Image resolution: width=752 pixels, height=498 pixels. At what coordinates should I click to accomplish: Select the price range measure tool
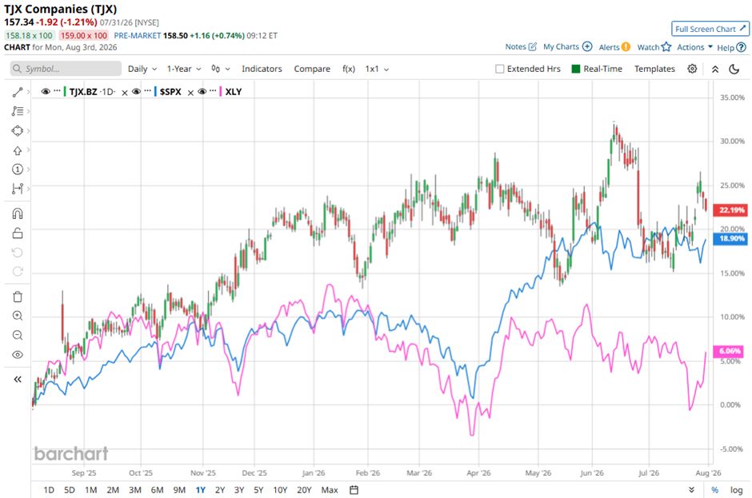[18, 189]
